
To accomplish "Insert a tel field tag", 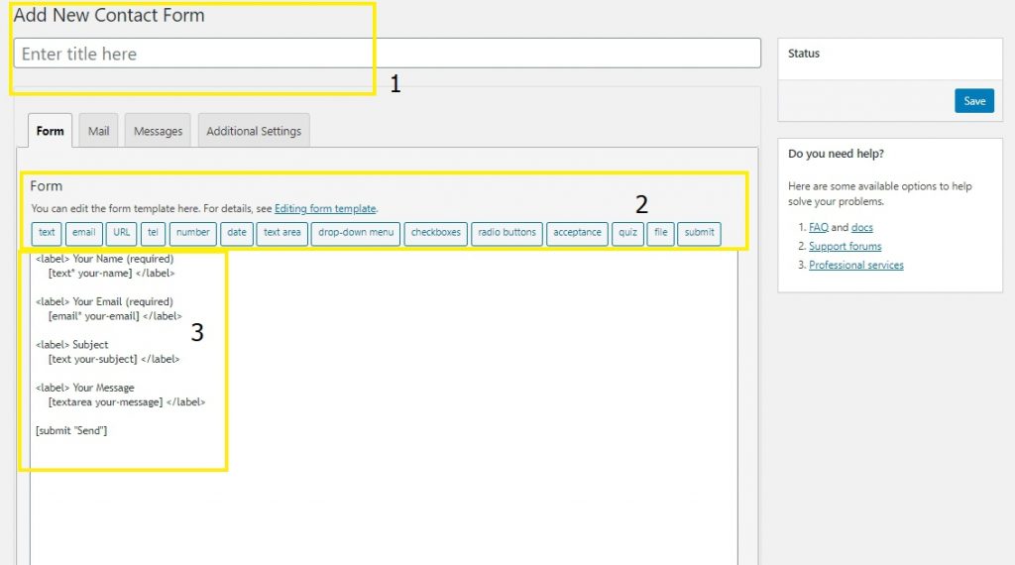I will click(153, 233).
